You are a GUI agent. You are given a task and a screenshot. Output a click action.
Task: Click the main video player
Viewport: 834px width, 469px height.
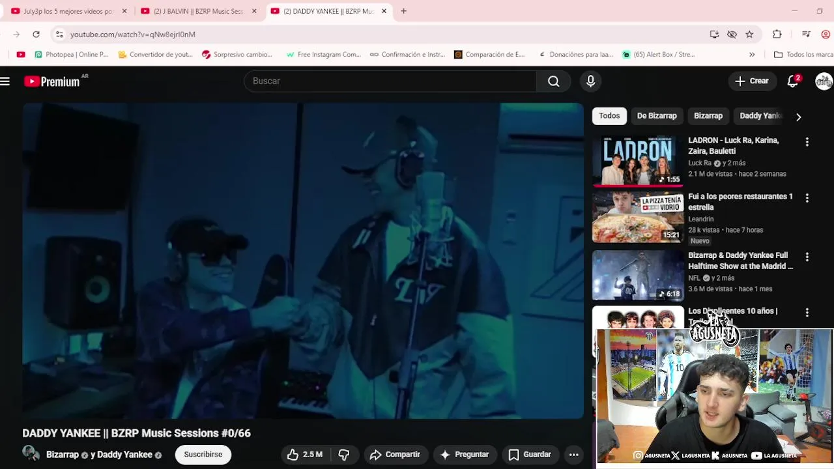click(x=303, y=261)
